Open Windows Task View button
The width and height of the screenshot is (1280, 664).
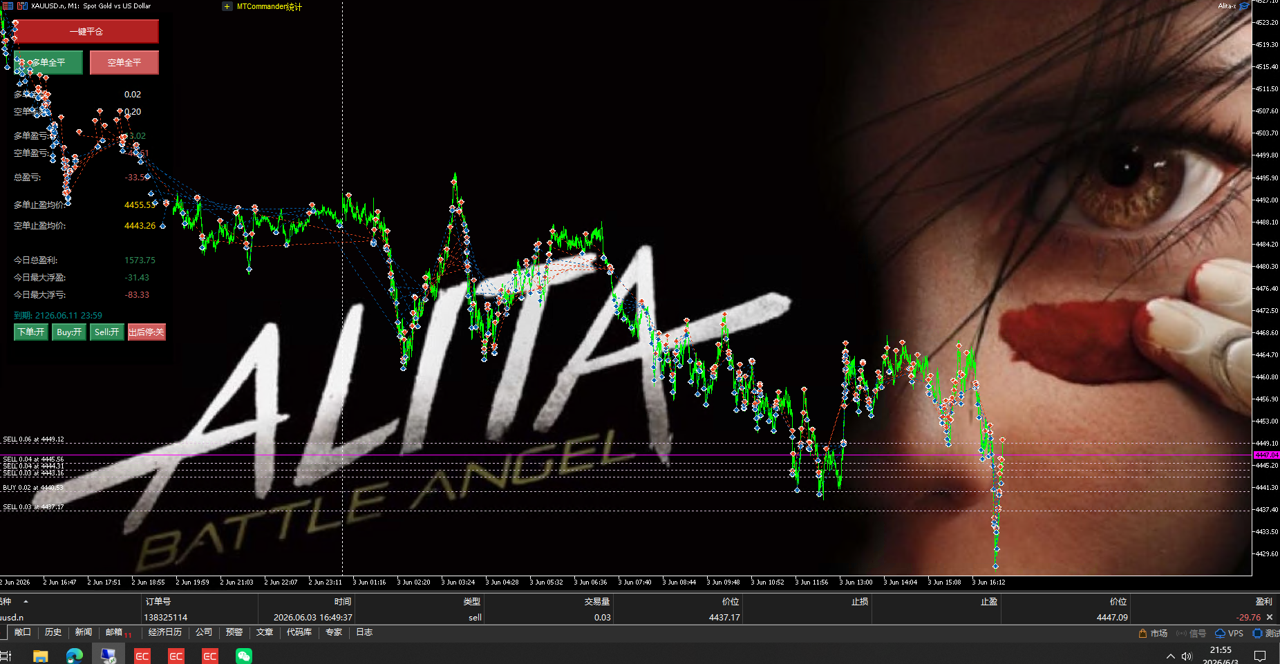pos(6,656)
